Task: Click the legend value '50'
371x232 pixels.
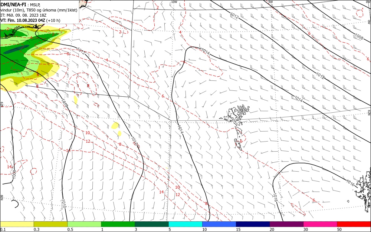Action: click(x=339, y=229)
